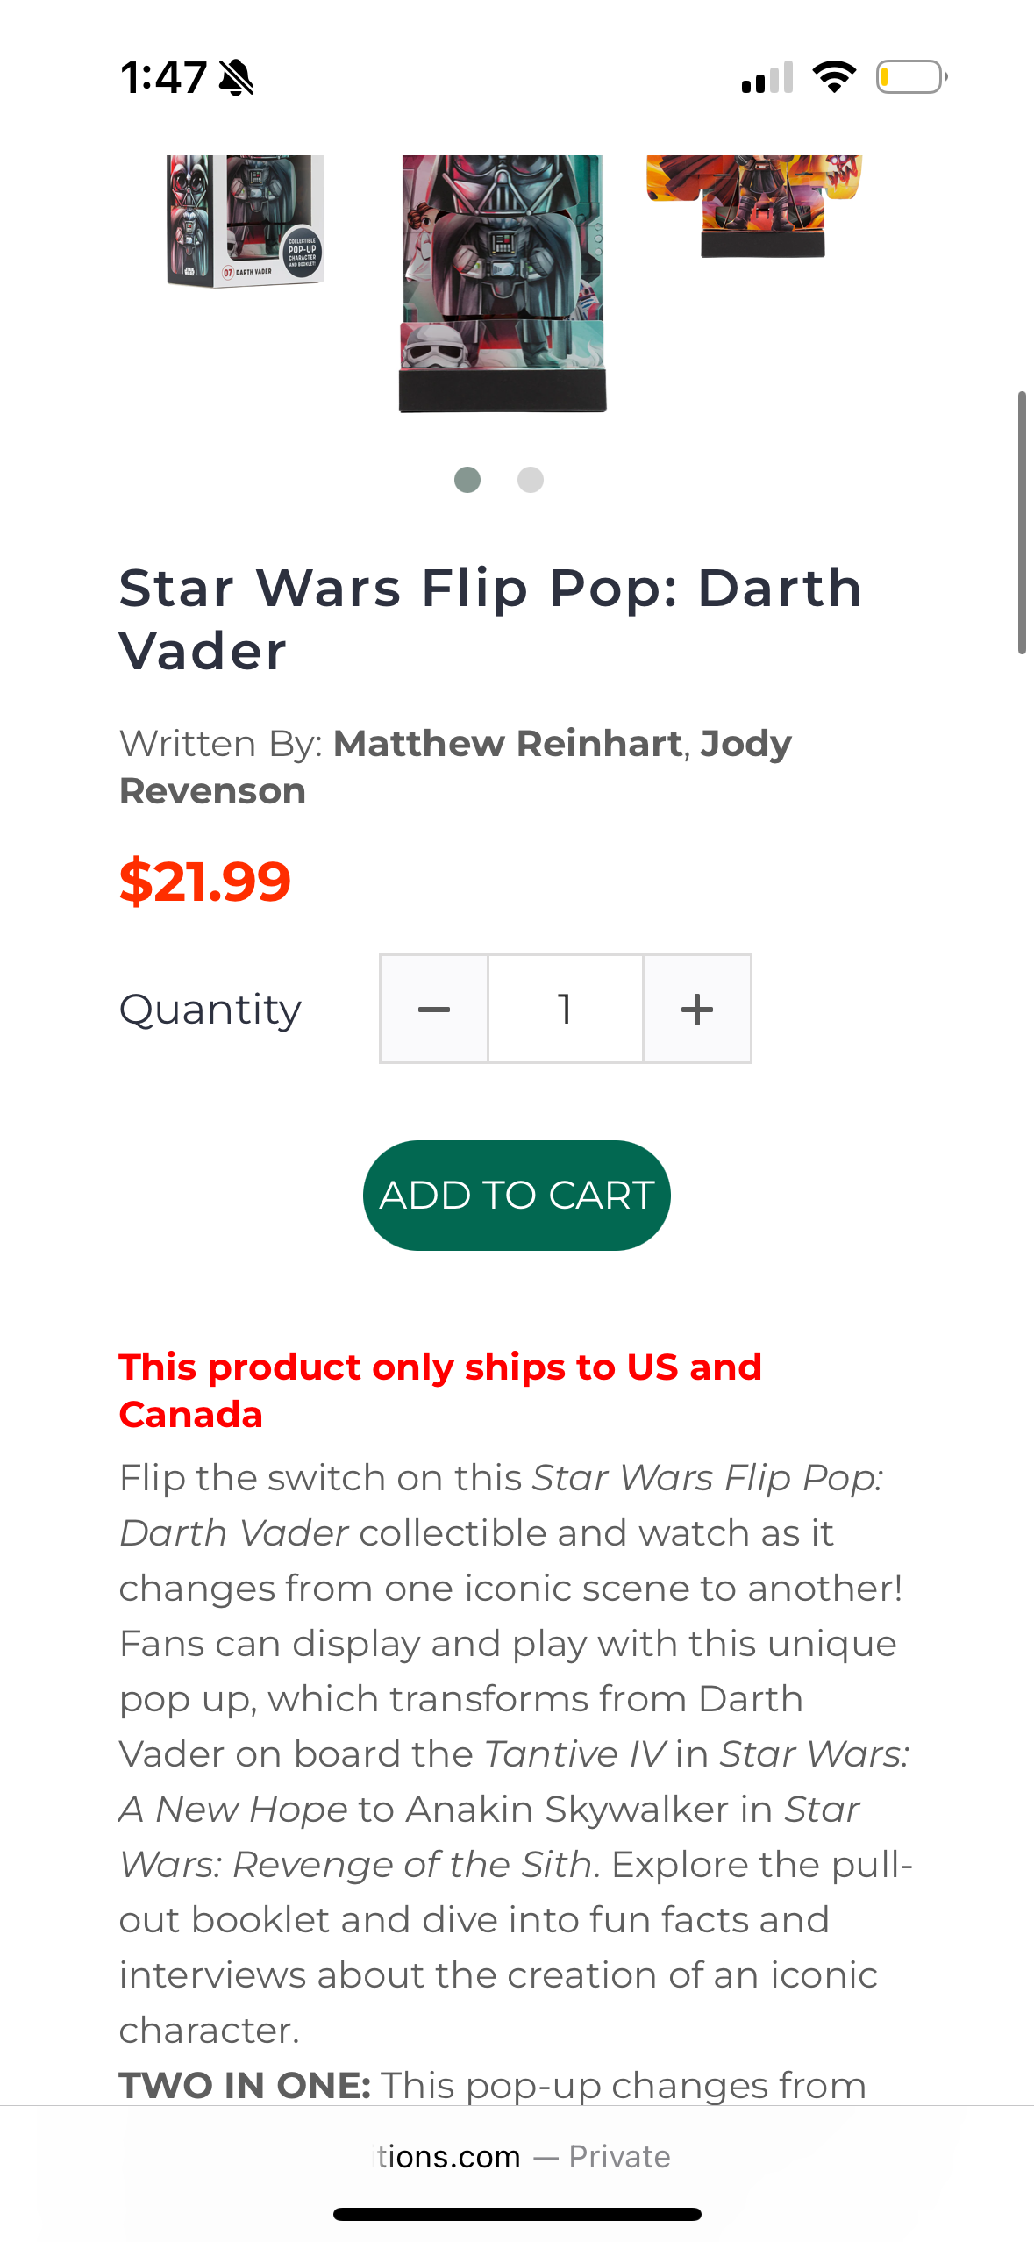
Task: Tap the low battery indicator
Action: (x=909, y=77)
